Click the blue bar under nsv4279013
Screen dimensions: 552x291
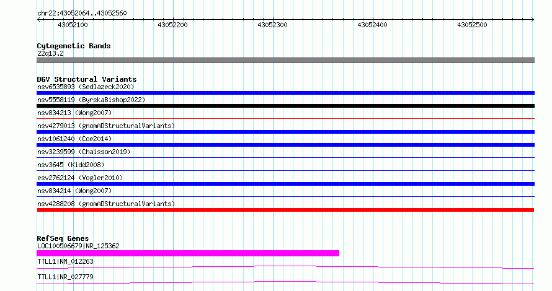[x=285, y=132]
